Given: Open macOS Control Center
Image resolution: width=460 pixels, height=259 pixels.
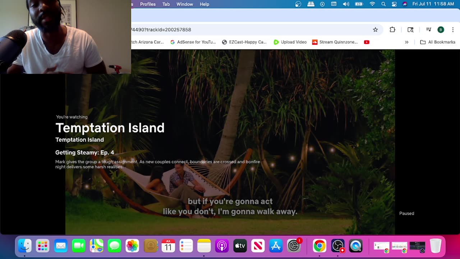Looking at the screenshot, I should click(394, 4).
